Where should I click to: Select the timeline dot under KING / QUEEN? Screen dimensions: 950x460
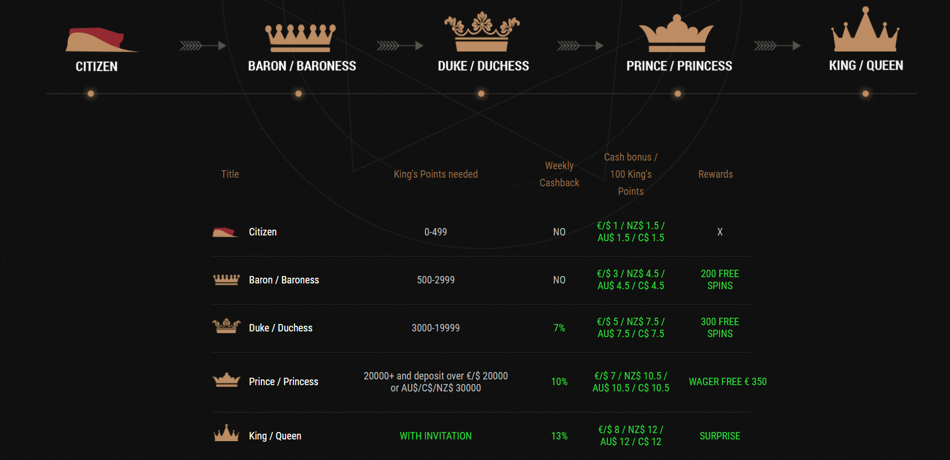point(865,93)
